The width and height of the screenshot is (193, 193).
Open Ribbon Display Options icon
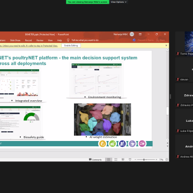point(140,34)
